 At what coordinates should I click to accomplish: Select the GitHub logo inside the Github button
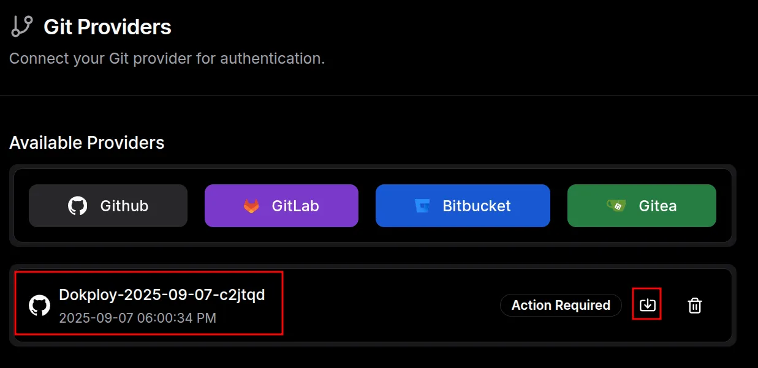click(77, 206)
